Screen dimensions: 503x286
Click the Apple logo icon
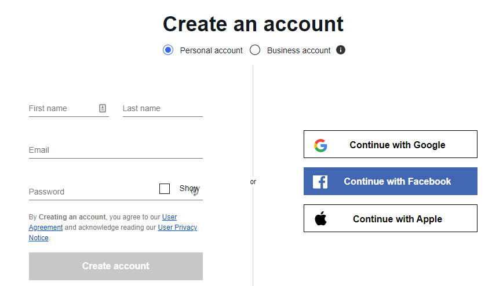click(320, 219)
